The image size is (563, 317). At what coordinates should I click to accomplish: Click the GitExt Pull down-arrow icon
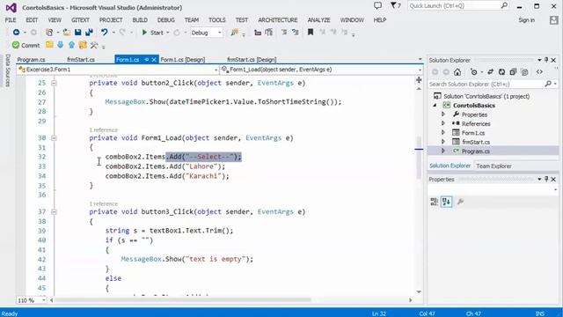tap(61, 45)
